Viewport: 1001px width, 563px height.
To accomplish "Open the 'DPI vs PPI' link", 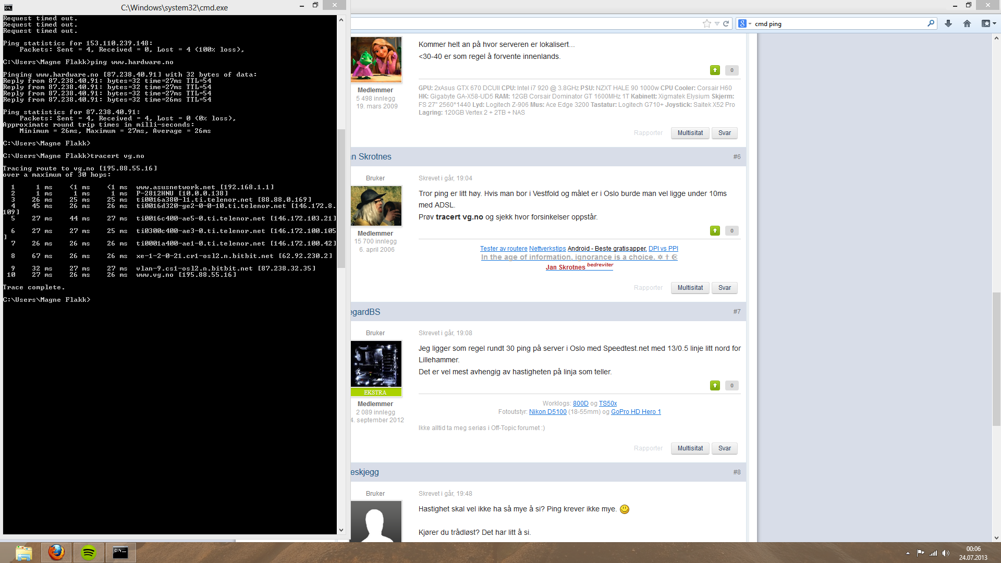I will (663, 249).
